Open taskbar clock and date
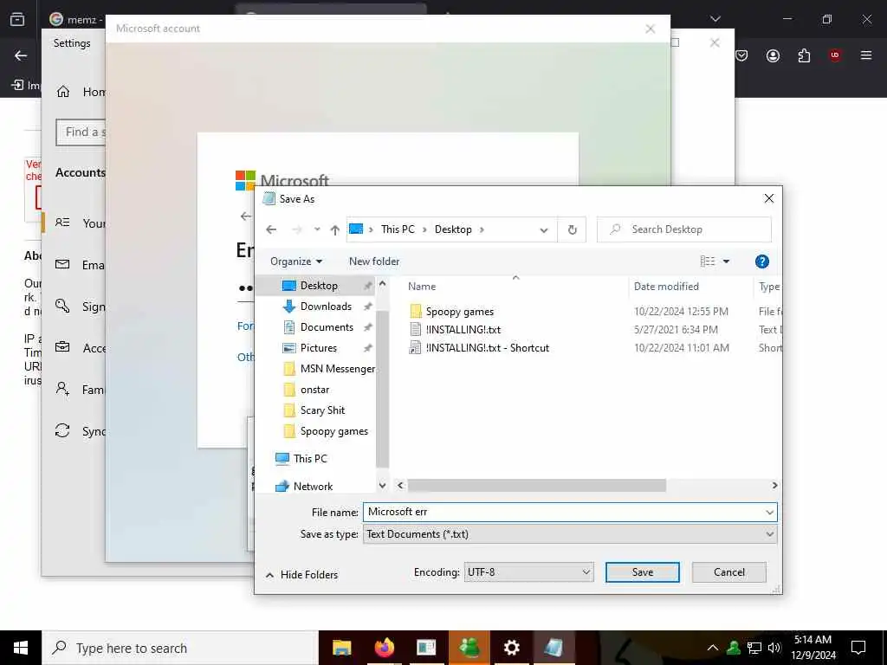The height and width of the screenshot is (665, 887). coord(813,648)
